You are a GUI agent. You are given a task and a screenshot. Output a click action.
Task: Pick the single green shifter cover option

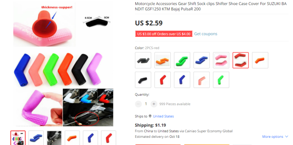(x=221, y=80)
